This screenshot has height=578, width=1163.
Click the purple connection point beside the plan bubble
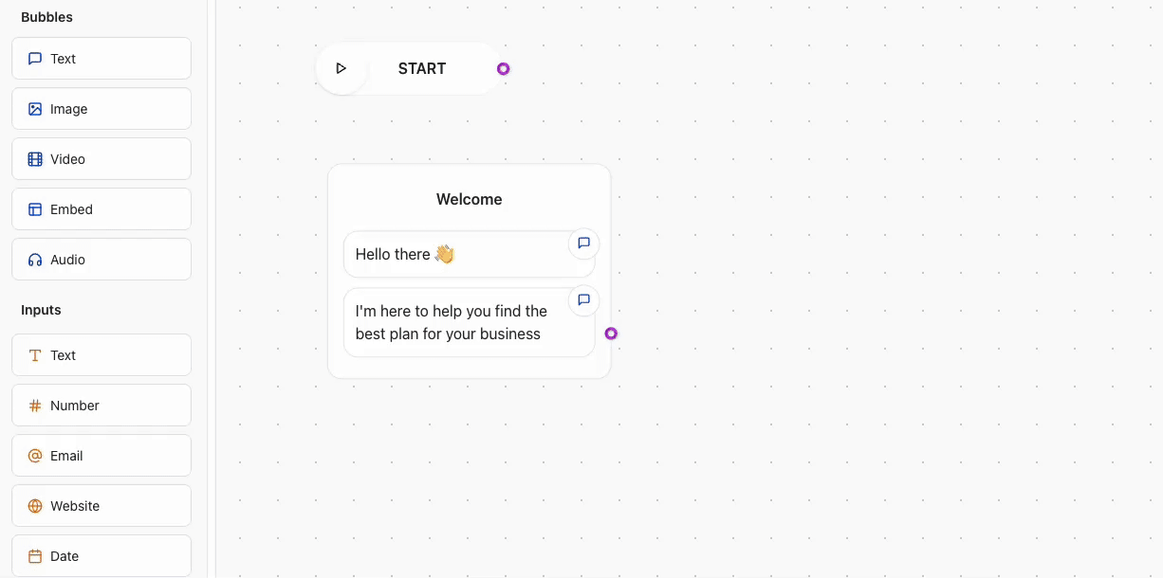point(612,333)
